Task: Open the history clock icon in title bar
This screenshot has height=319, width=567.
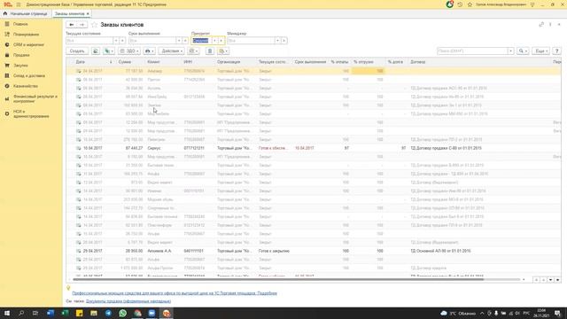Action: (460, 4)
